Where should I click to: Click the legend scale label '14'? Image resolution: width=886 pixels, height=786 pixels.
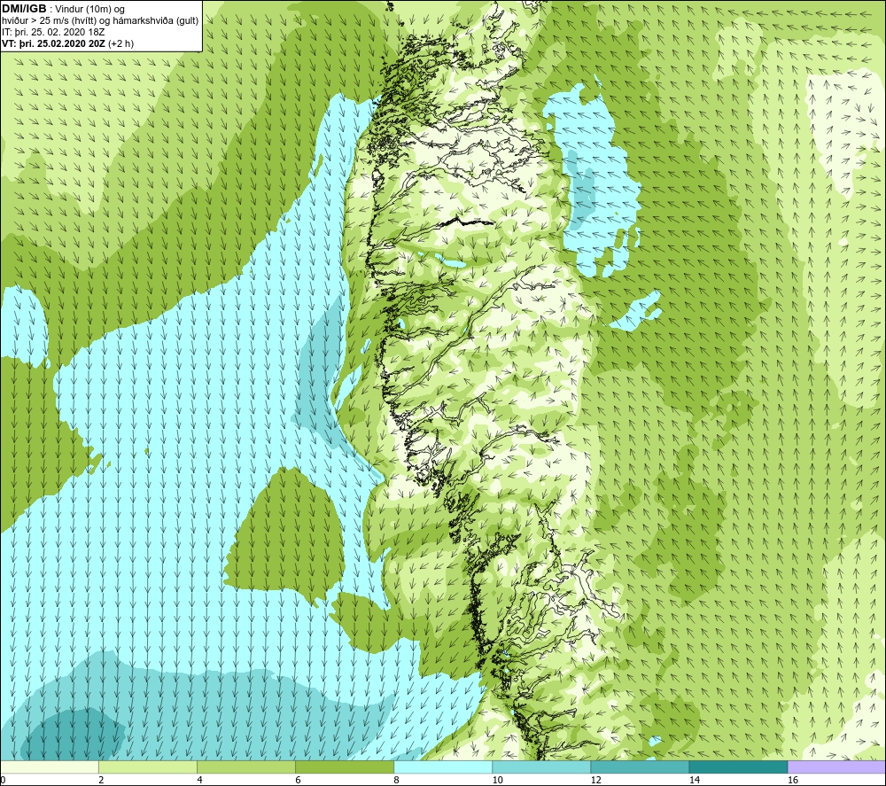[x=695, y=780]
